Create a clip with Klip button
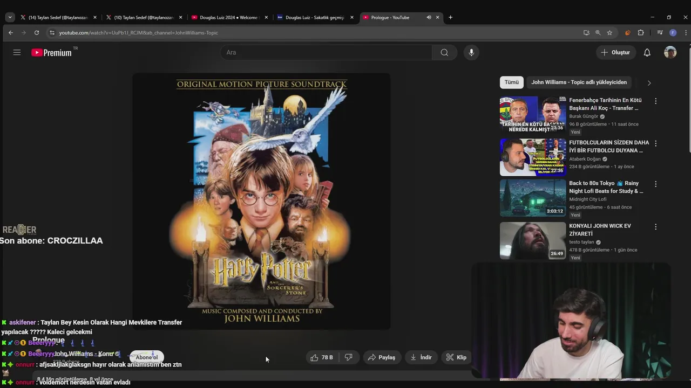The height and width of the screenshot is (388, 691). tap(456, 357)
